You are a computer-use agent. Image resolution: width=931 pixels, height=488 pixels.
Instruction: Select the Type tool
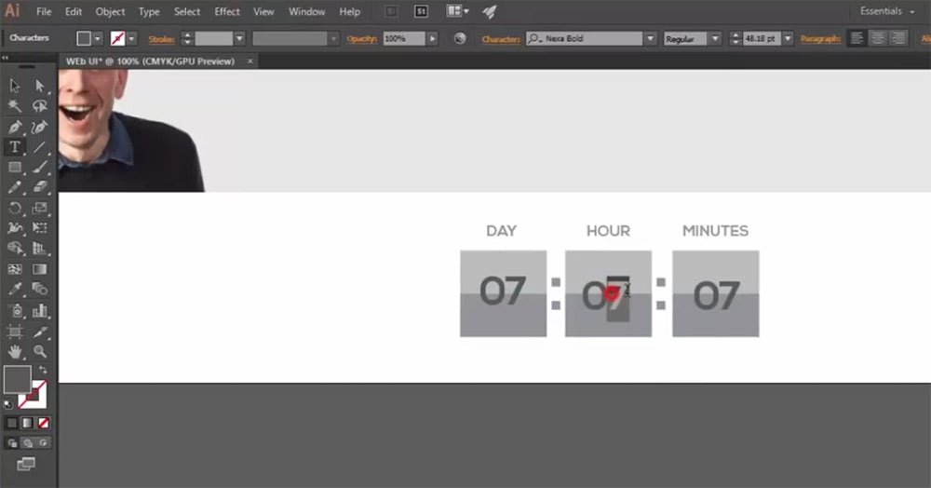pos(15,146)
